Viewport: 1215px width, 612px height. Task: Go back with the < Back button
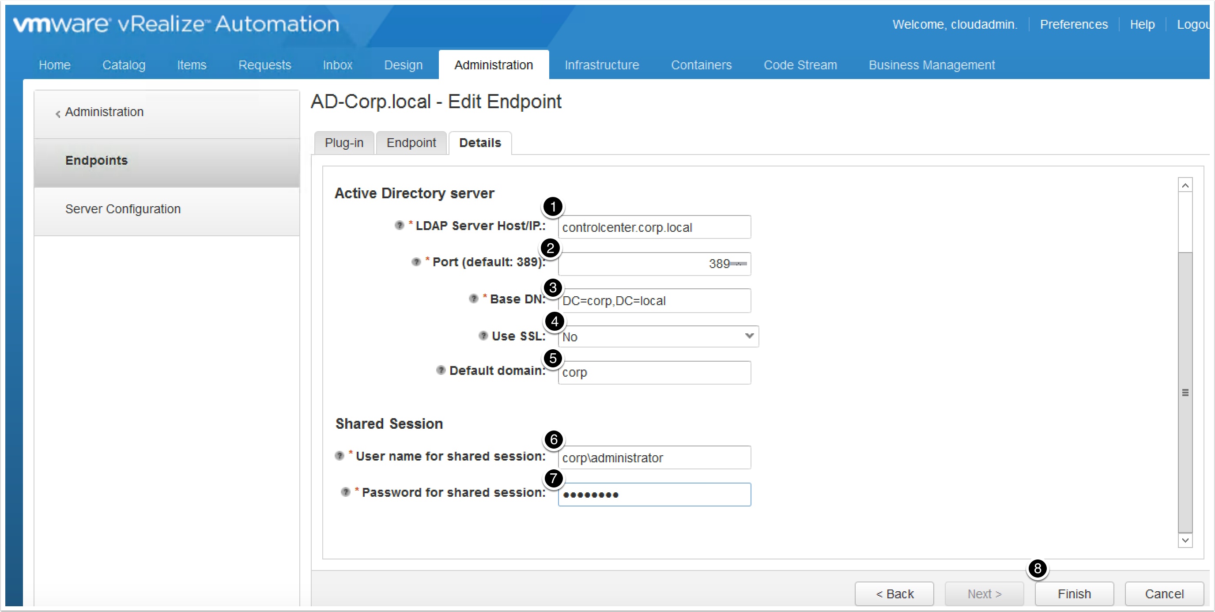(x=894, y=593)
